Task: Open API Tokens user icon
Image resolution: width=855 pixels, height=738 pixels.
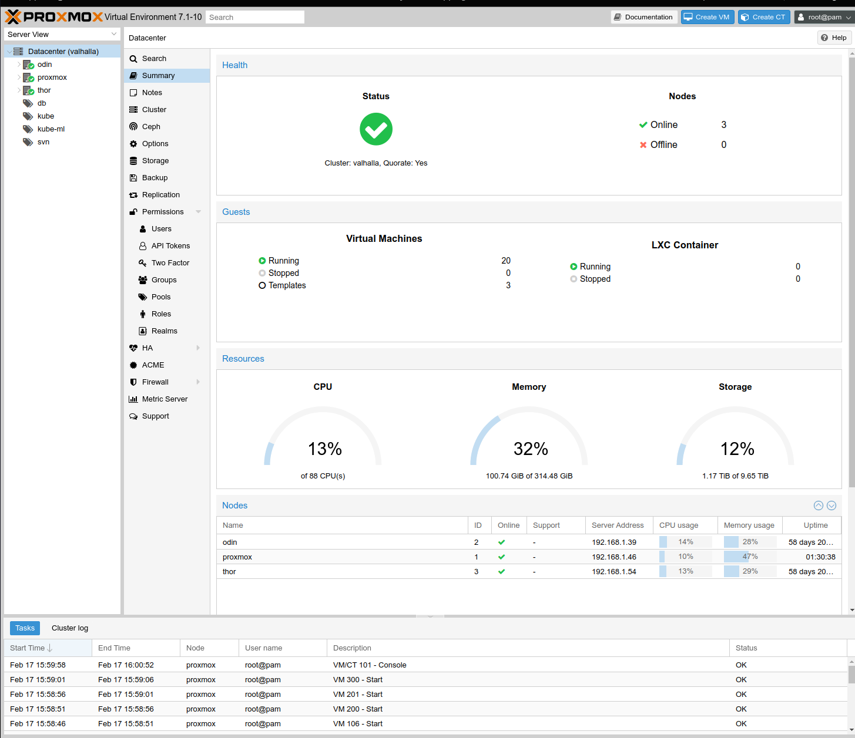Action: tap(143, 246)
